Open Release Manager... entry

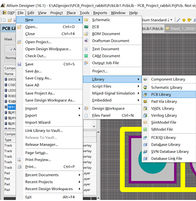42,145
